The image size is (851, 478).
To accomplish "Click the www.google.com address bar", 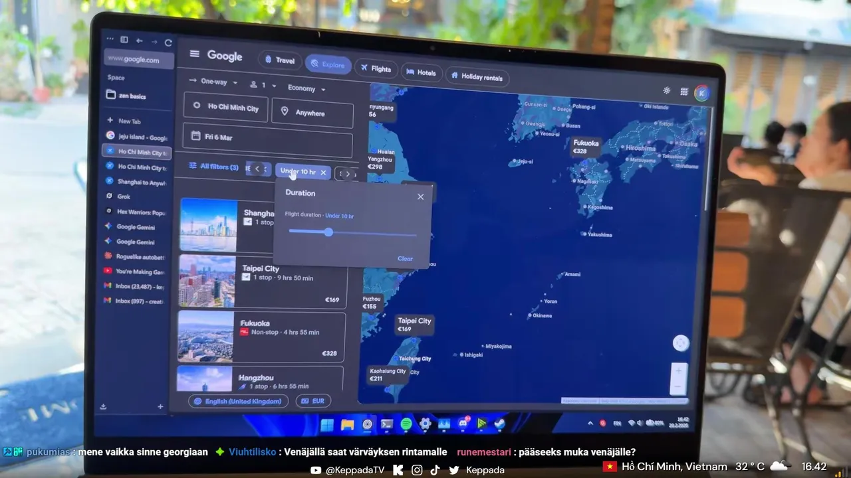I will tap(138, 60).
